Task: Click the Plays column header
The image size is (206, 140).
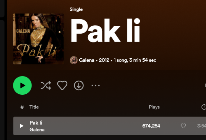Action: (154, 107)
